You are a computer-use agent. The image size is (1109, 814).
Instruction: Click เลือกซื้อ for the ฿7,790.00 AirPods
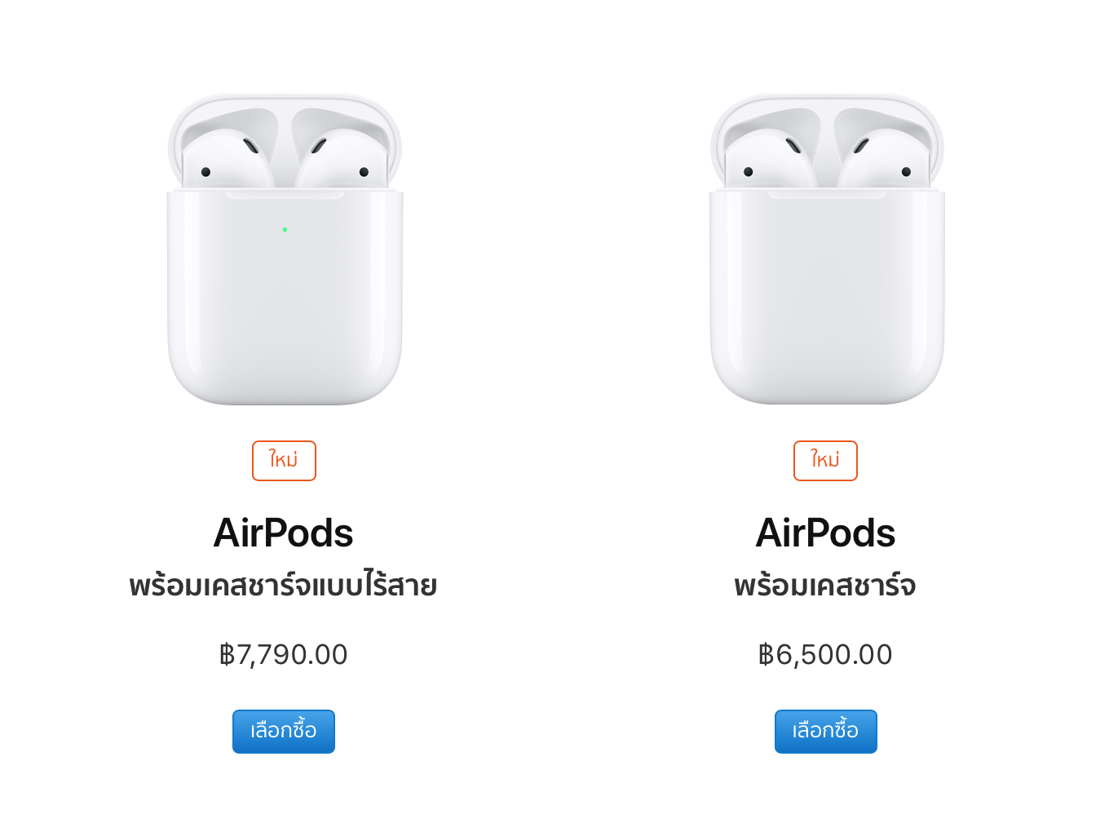(284, 731)
